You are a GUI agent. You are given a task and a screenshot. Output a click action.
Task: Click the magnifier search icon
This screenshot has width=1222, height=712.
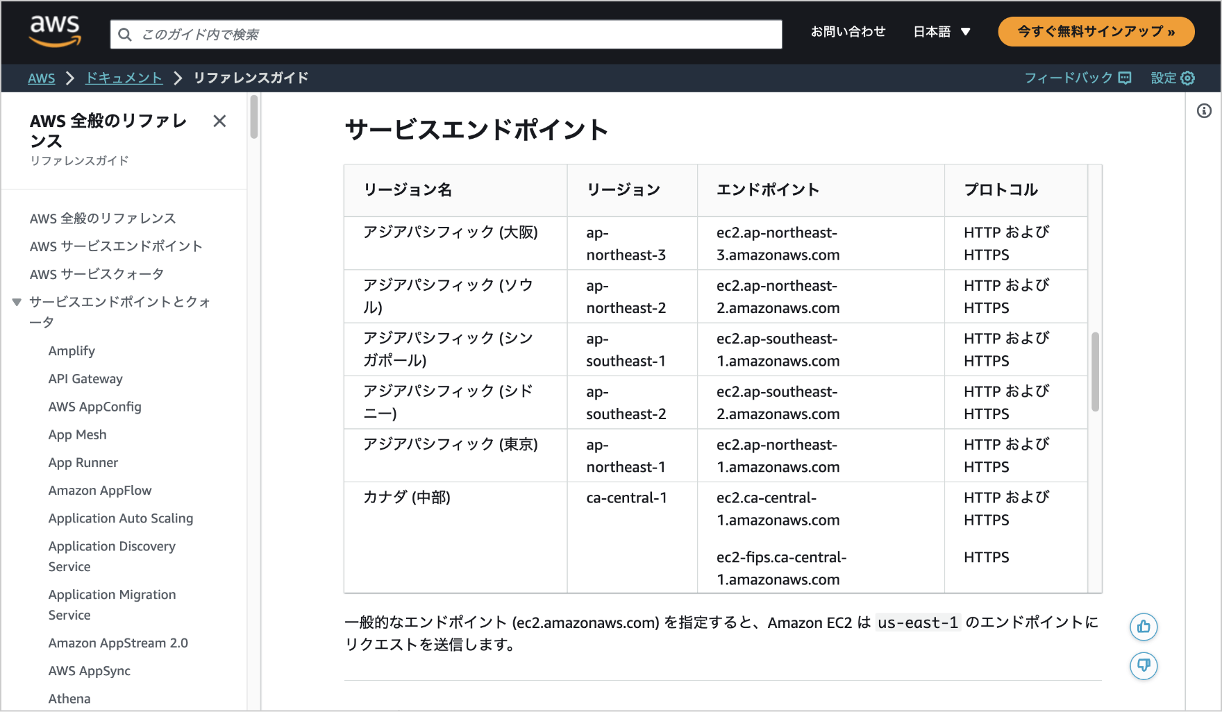[125, 34]
